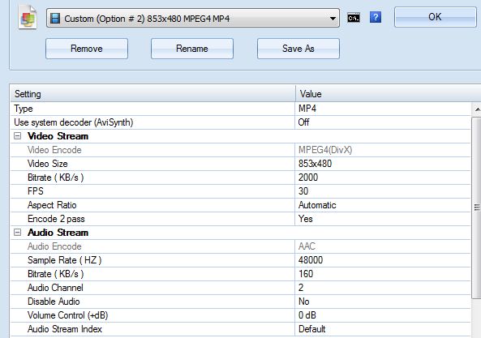Select Encode 2 pass value Yes
This screenshot has width=481, height=338.
click(306, 219)
